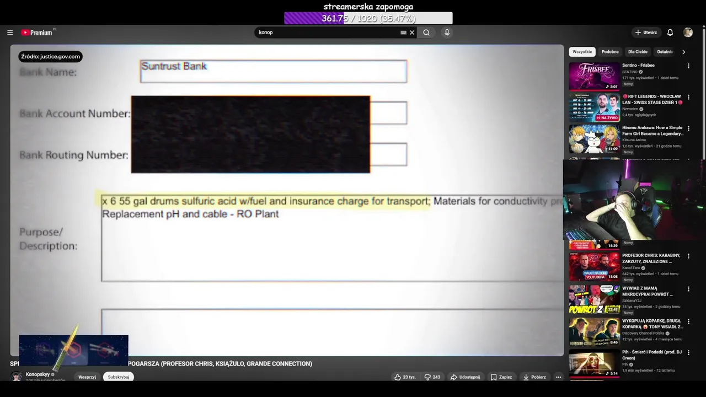Open WYKOPUJĄ KOPARKĘ video title
This screenshot has height=397, width=706.
653,324
